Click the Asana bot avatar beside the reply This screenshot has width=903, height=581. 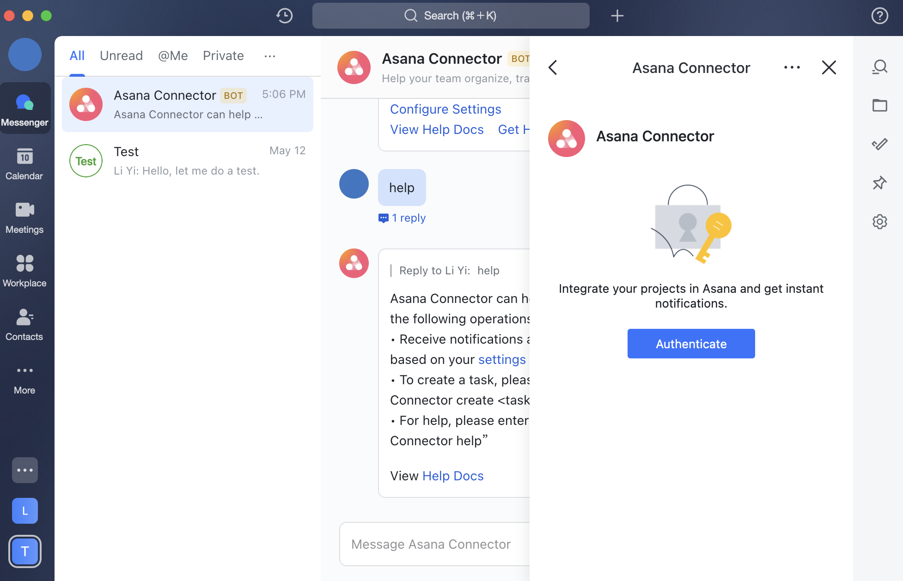tap(354, 263)
